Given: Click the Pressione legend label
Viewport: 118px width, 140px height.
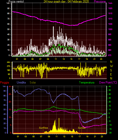Looking at the screenshot, I should coord(100,2).
